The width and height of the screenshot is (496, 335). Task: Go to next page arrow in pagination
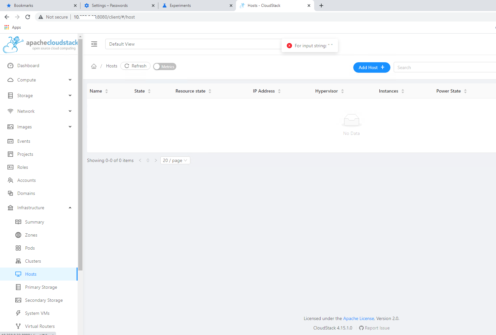156,160
